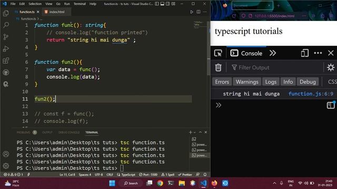Open the View menu
The width and height of the screenshot is (337, 189).
pos(49,4)
